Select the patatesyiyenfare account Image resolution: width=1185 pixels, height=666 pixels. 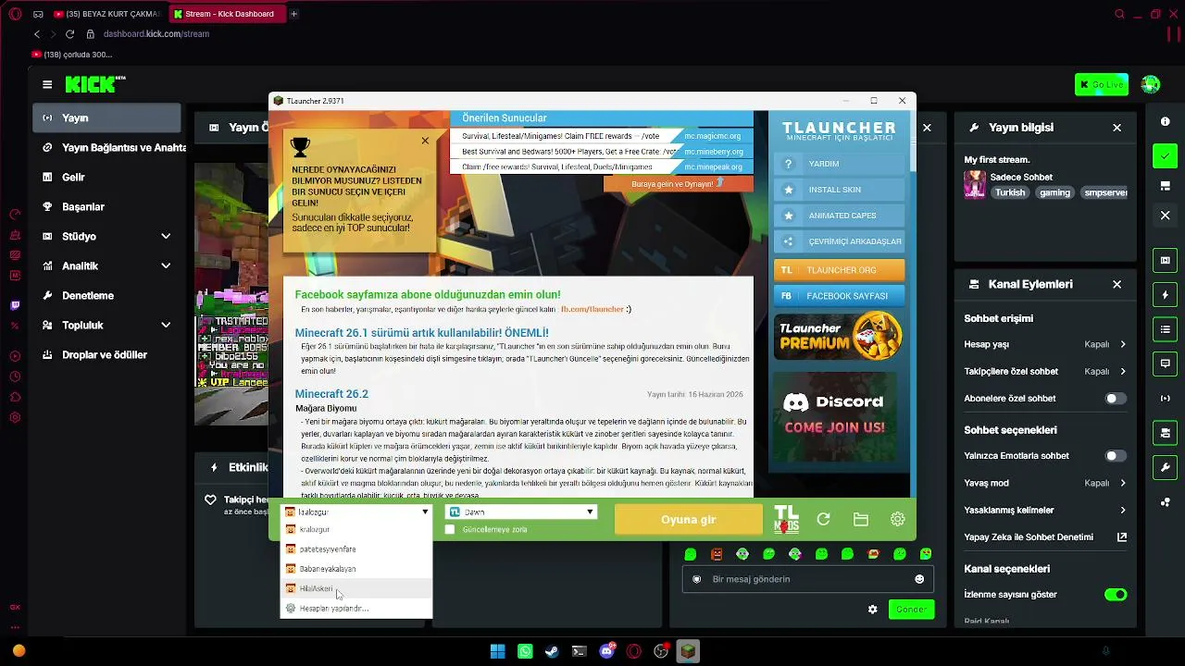pos(356,549)
